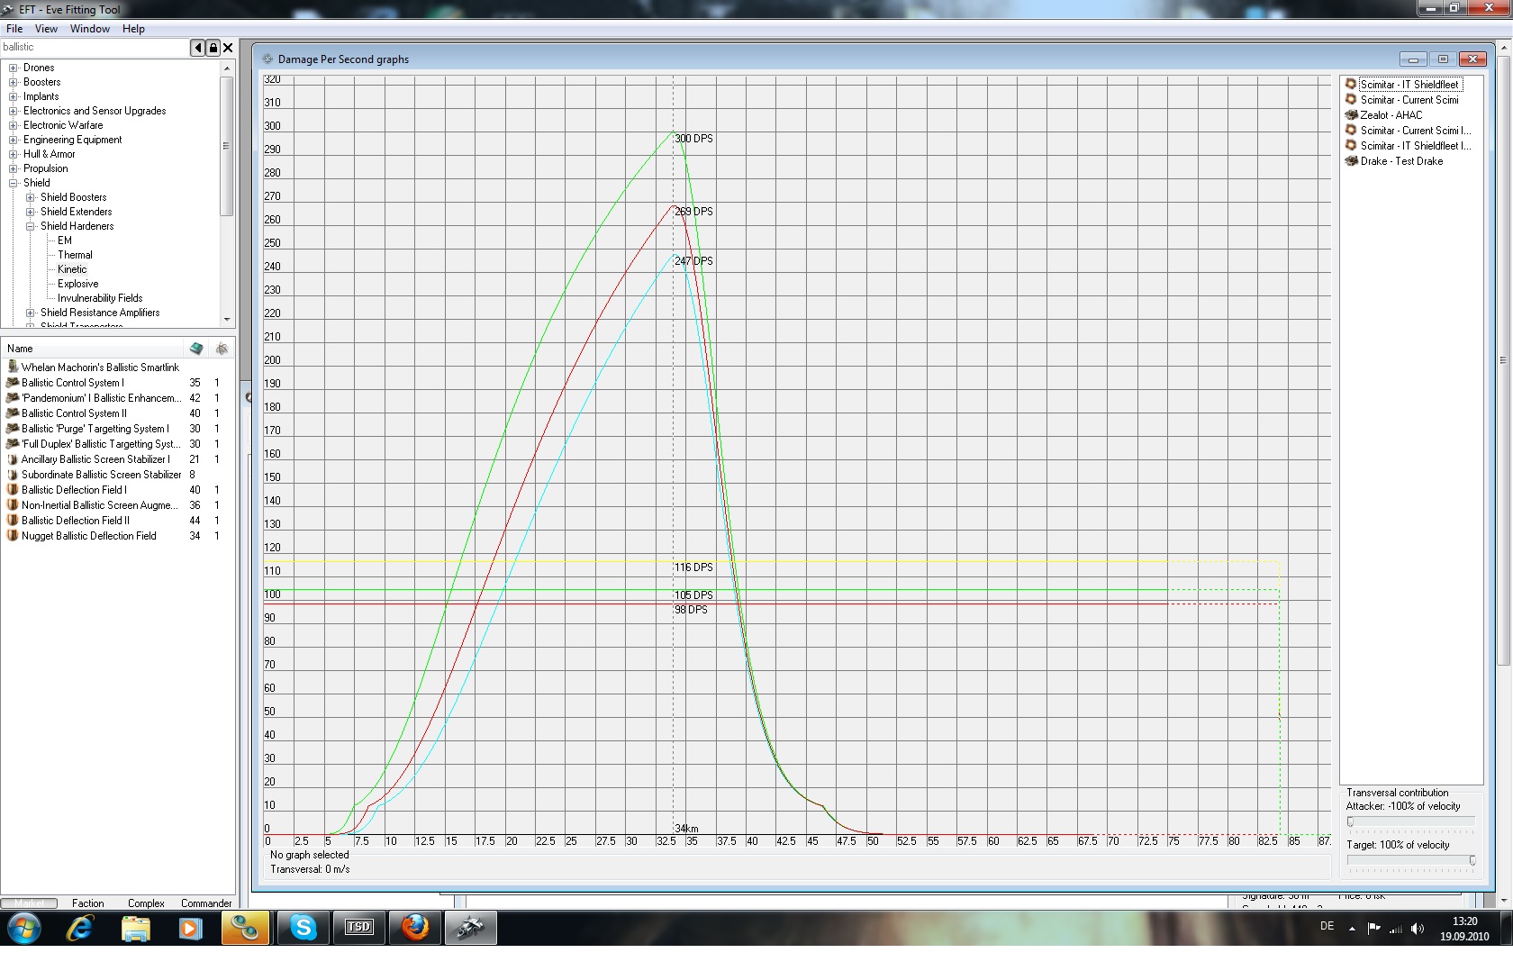The width and height of the screenshot is (1513, 980).
Task: Click the Ballistic Deflection Field I icon
Action: [13, 490]
